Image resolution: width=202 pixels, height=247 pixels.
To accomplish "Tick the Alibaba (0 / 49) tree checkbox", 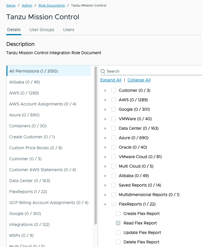I will coord(113,176).
